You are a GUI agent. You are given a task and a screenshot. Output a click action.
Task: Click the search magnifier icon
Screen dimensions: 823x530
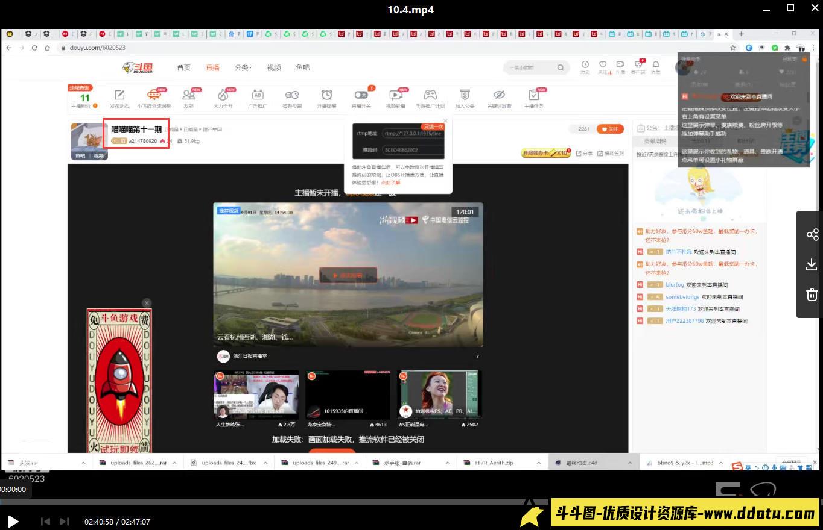point(561,67)
